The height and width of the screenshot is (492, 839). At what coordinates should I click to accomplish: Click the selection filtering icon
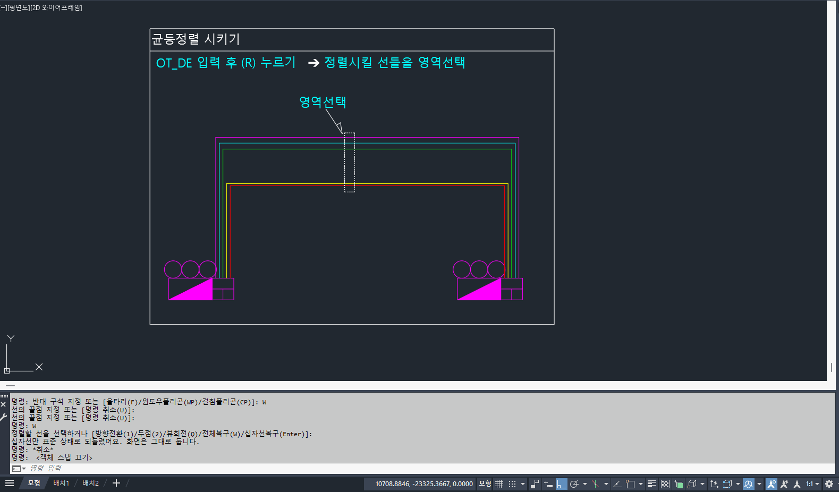tap(727, 484)
